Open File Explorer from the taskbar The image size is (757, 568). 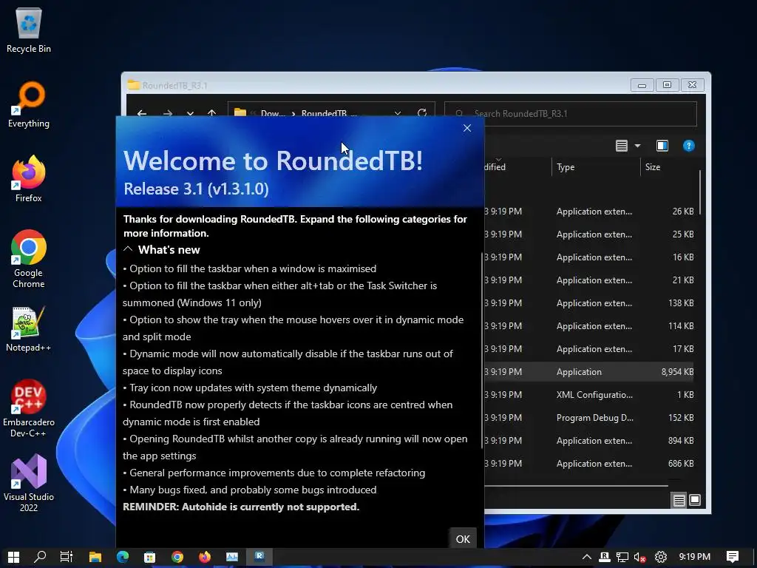pos(95,557)
